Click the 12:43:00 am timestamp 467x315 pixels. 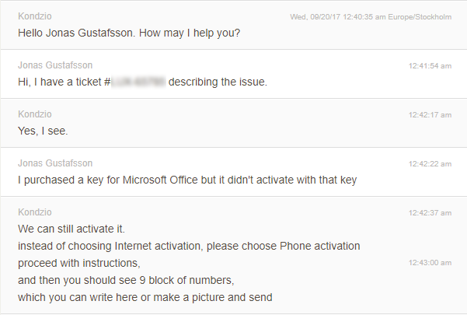click(x=430, y=263)
